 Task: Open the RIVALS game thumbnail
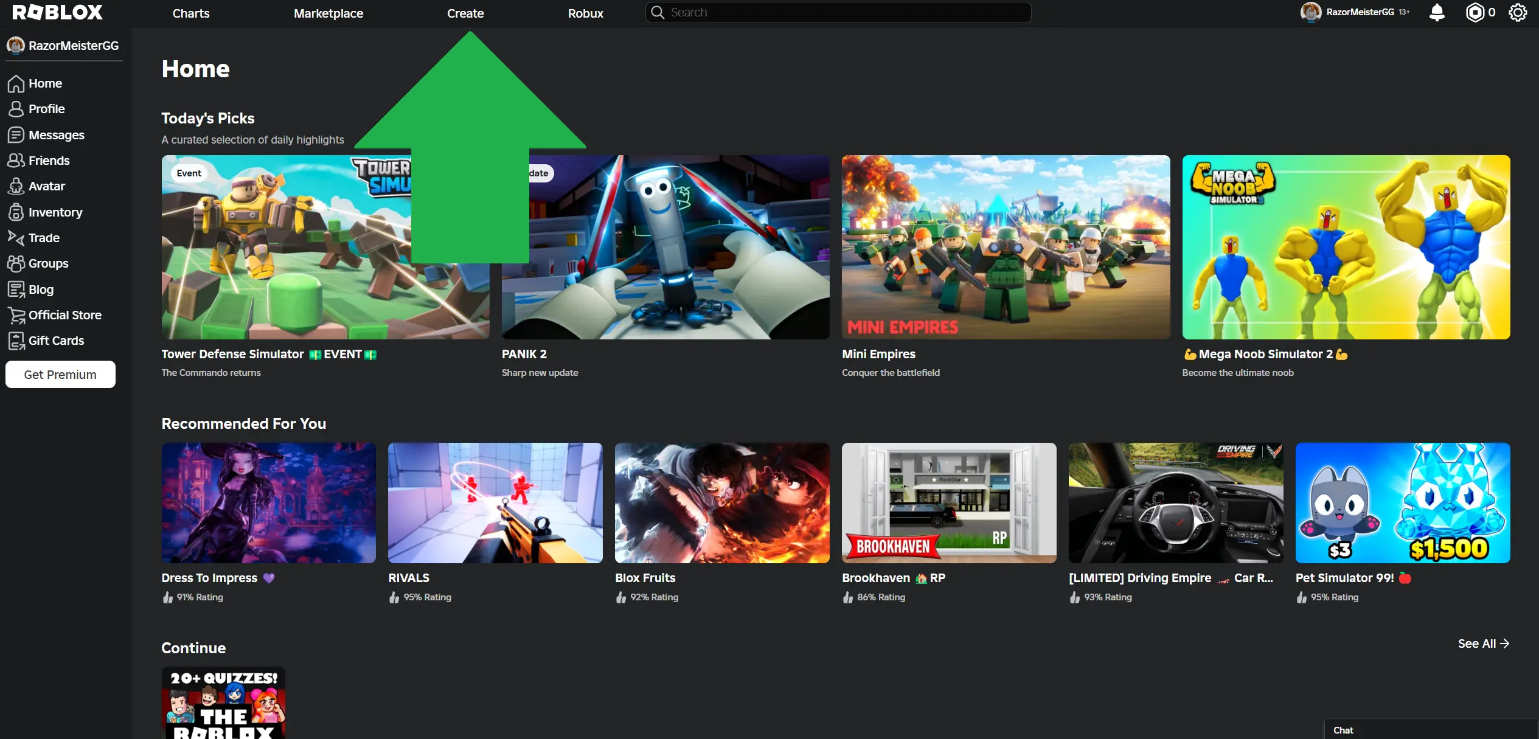coord(495,503)
